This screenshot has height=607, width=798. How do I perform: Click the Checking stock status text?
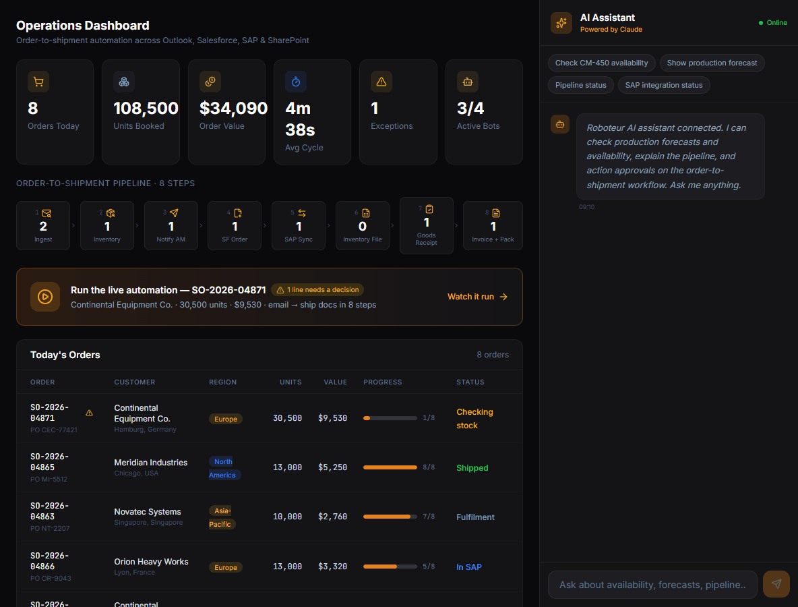(x=475, y=419)
